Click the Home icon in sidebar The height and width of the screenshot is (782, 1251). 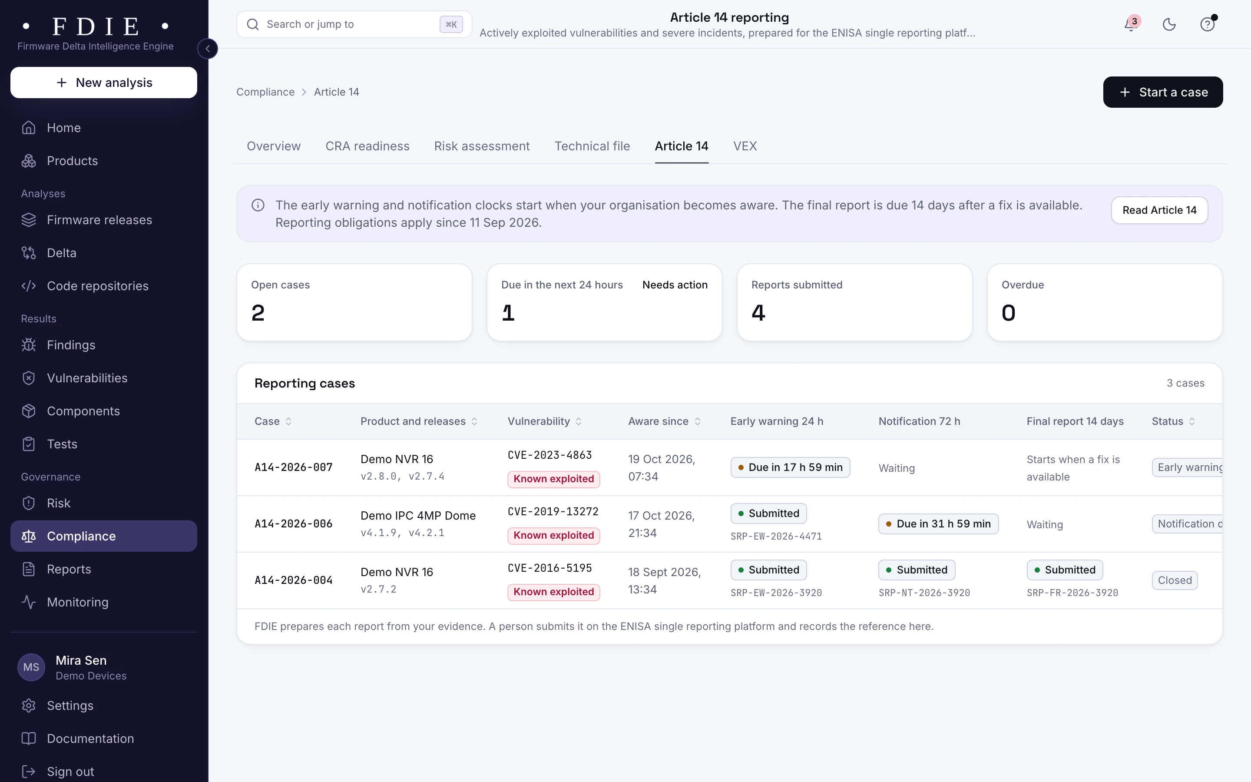point(29,128)
